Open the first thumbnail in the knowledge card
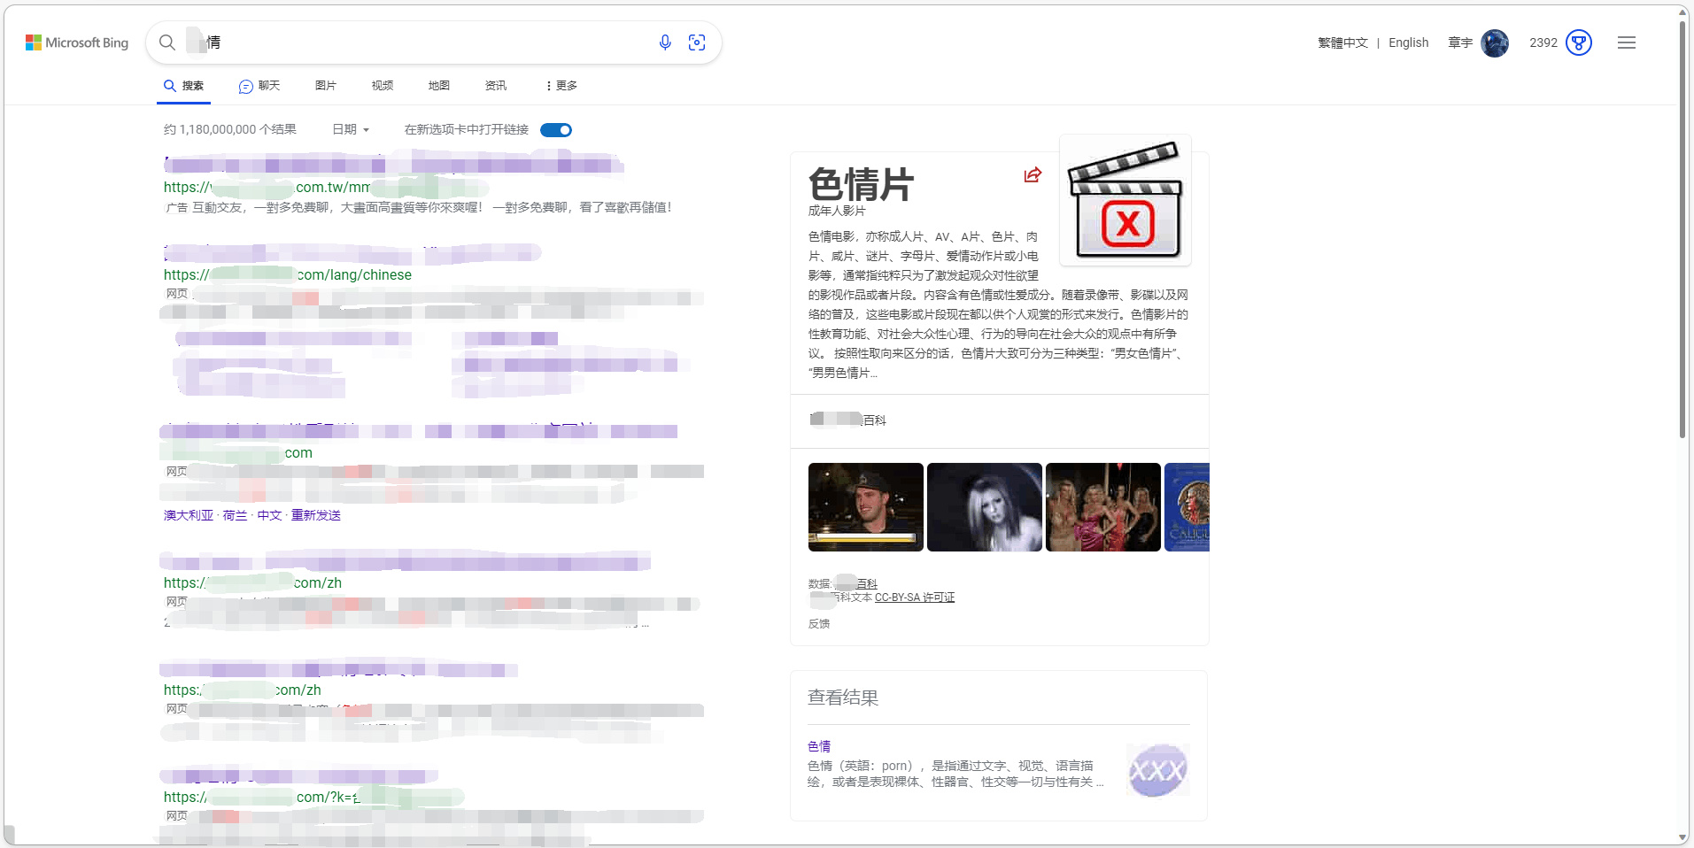The height and width of the screenshot is (848, 1694). (864, 506)
